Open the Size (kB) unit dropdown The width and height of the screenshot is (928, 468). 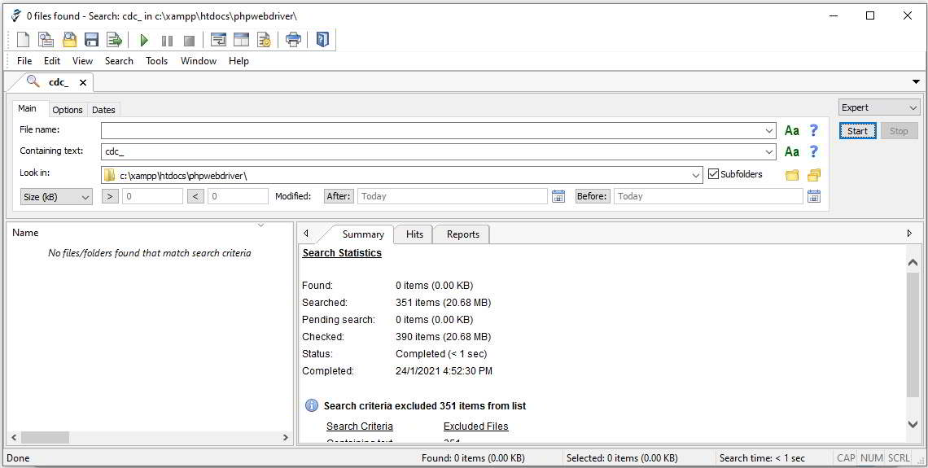[x=56, y=197]
